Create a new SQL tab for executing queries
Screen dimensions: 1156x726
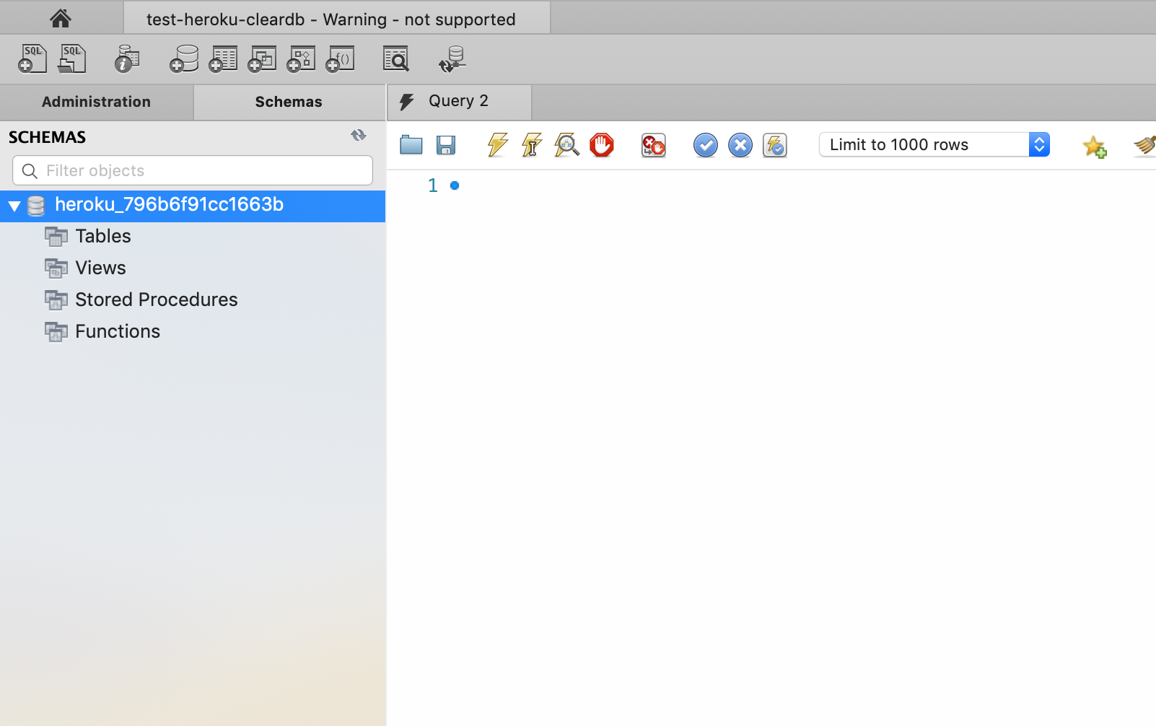(x=32, y=58)
